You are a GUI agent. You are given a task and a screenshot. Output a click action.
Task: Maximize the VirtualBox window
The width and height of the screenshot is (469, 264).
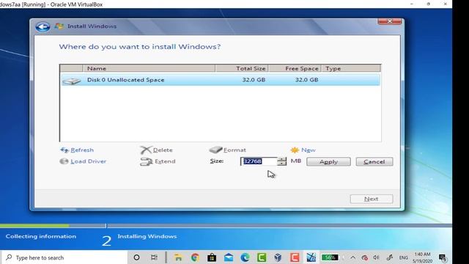pyautogui.click(x=428, y=4)
